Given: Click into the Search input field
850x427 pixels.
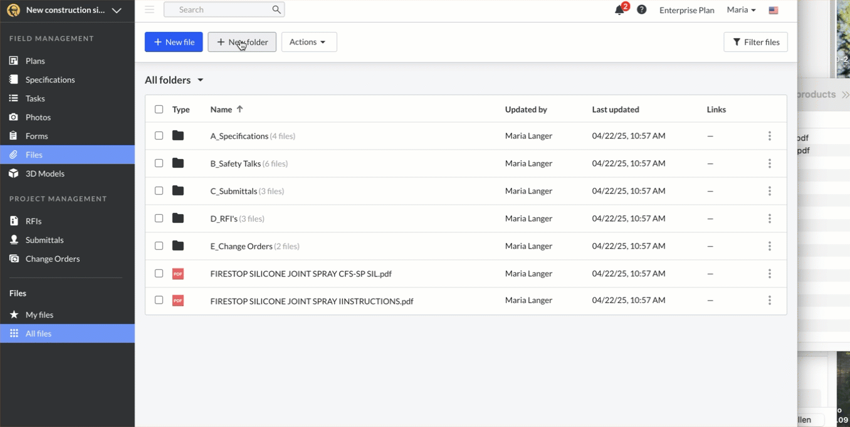Looking at the screenshot, I should [x=216, y=9].
